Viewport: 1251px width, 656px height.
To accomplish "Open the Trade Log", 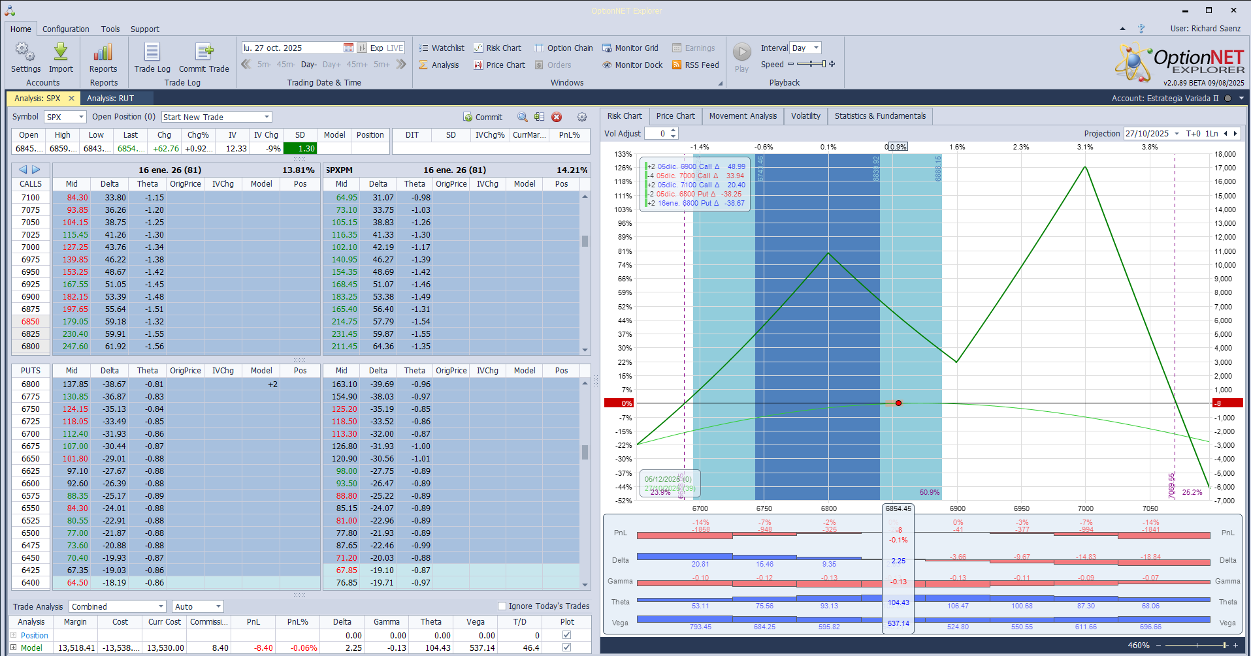I will [152, 58].
